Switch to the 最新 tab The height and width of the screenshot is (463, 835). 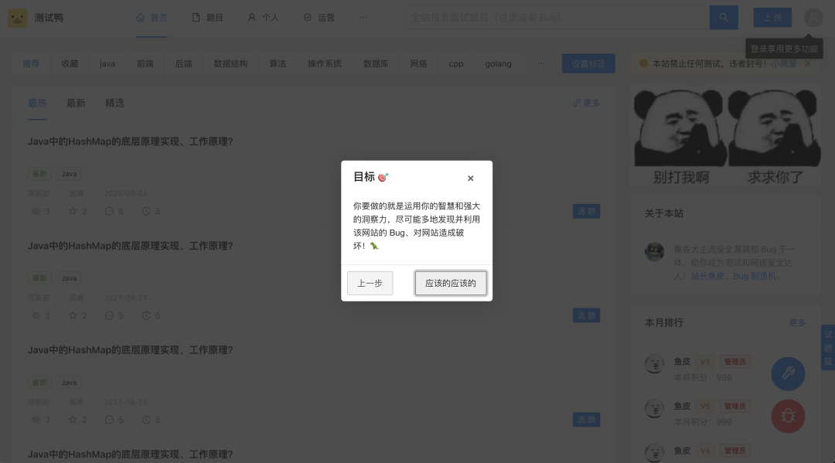click(76, 103)
